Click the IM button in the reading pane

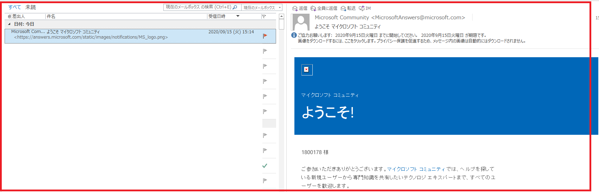click(365, 8)
